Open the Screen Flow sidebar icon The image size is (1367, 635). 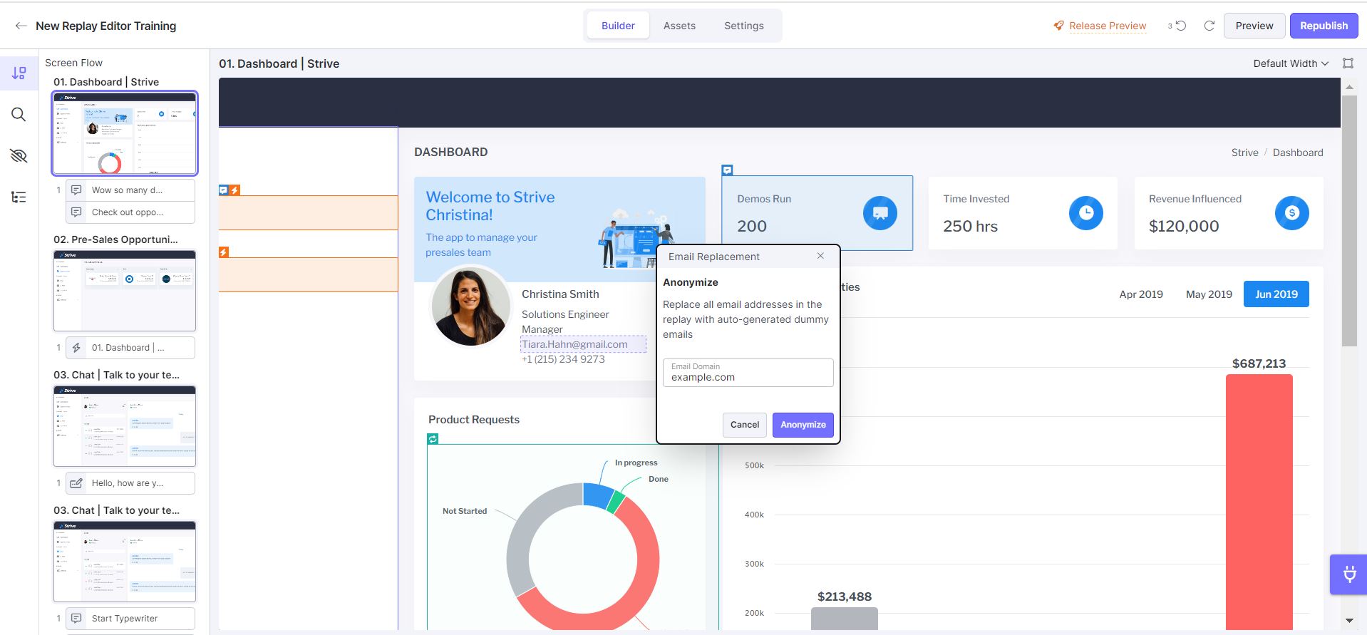pyautogui.click(x=19, y=73)
